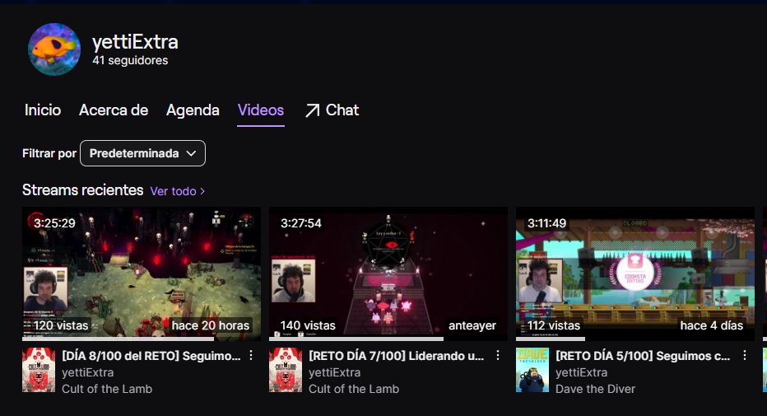Open Cult of the Lamb category under DÍA 7/100

tap(354, 389)
